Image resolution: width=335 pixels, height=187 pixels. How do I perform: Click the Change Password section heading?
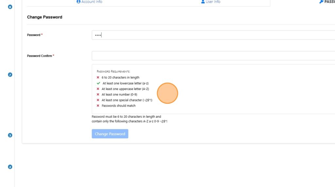(44, 17)
